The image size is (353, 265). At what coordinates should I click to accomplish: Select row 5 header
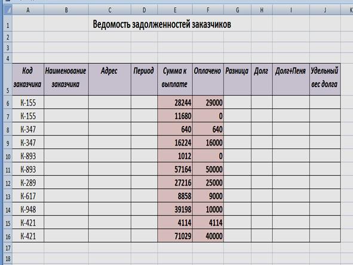tap(8, 79)
